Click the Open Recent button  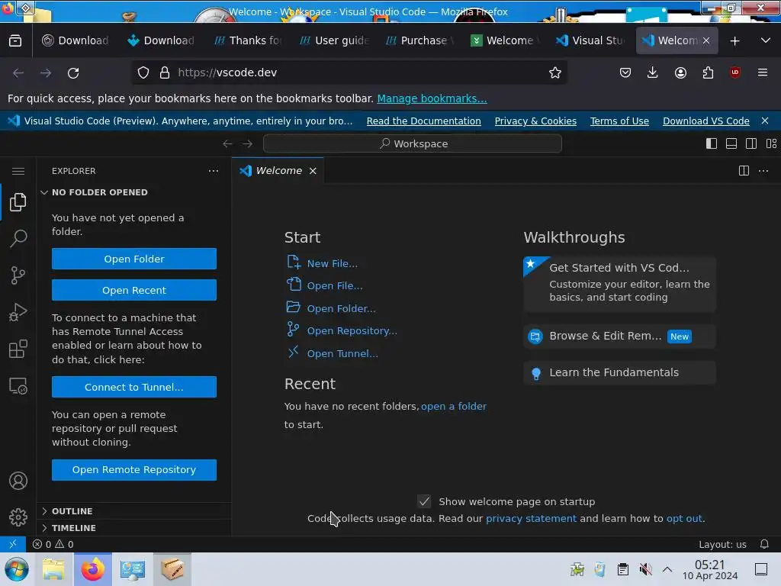[134, 290]
